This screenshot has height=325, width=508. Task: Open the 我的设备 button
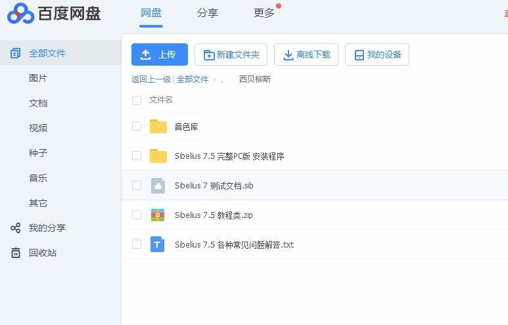(x=377, y=55)
